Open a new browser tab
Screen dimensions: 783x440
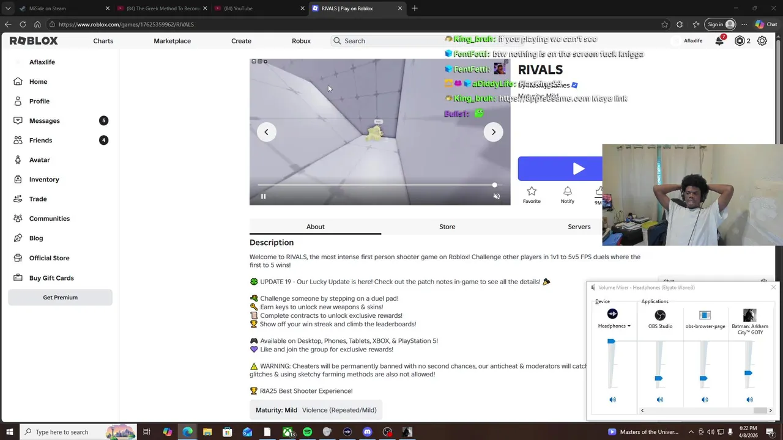tap(415, 9)
